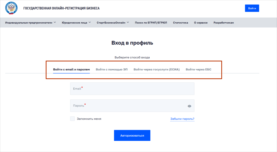Click the "Авторизоваться" button
Screen dimensions: 277x152
pyautogui.click(x=132, y=135)
